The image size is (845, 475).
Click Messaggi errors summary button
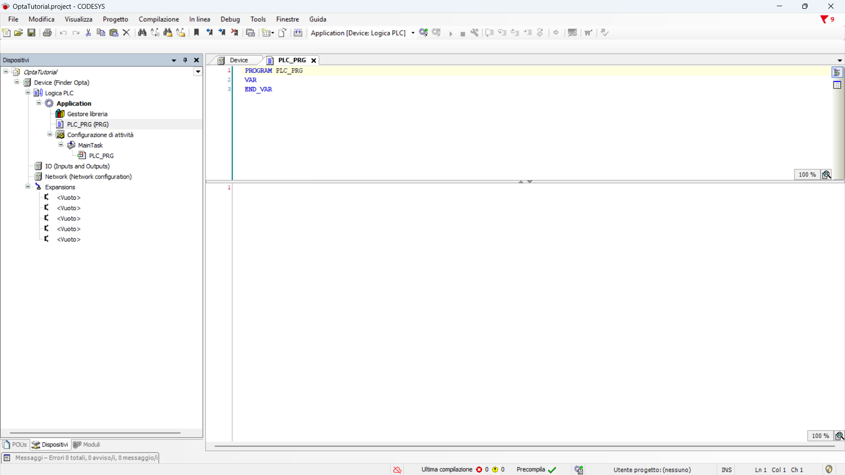(80, 458)
